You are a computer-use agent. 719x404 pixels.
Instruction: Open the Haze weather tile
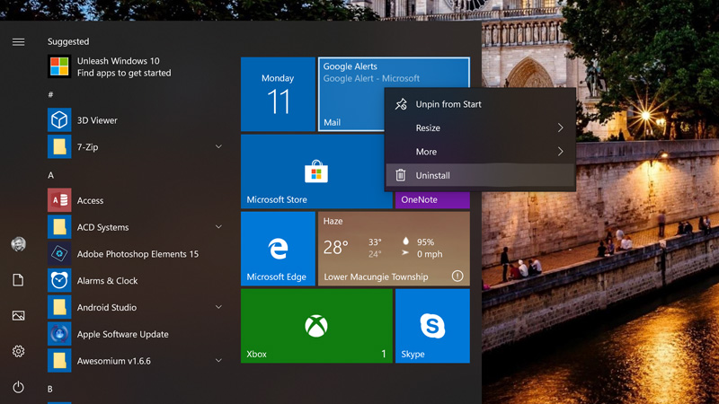pyautogui.click(x=394, y=249)
